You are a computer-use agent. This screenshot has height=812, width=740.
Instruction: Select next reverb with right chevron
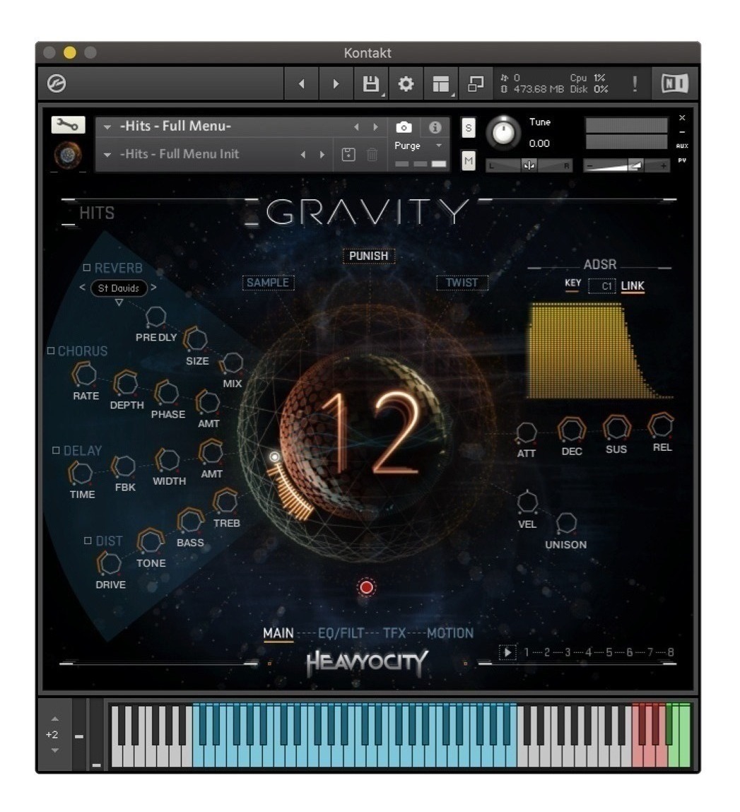coord(153,287)
